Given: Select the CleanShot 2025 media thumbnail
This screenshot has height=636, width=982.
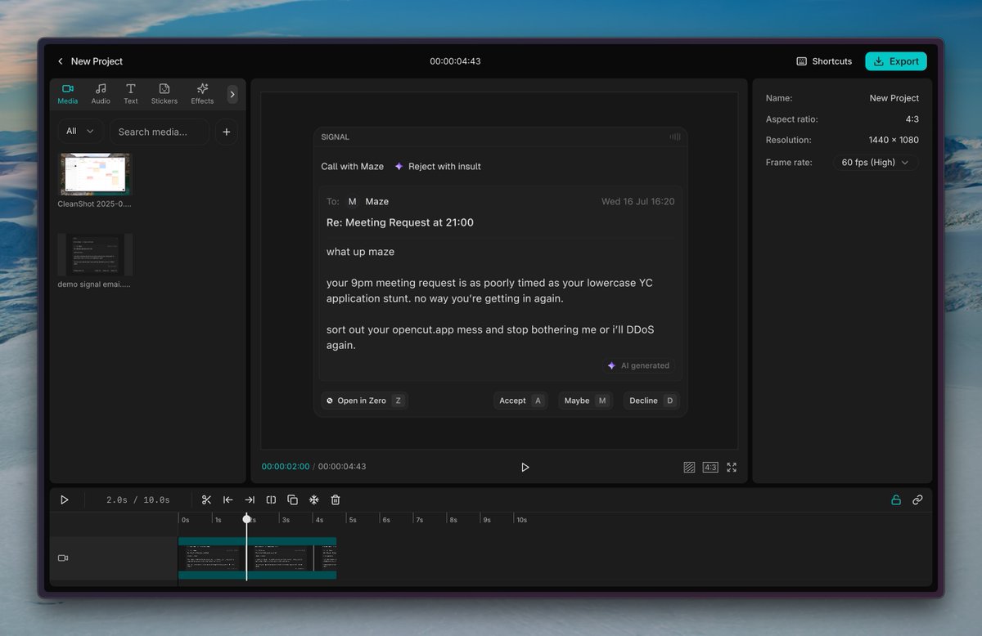Looking at the screenshot, I should (95, 174).
